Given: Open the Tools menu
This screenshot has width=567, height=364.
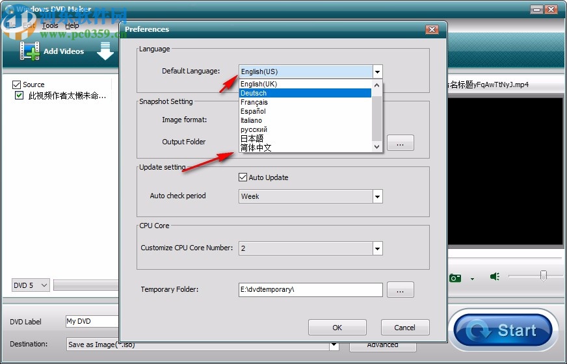Looking at the screenshot, I should click(50, 25).
